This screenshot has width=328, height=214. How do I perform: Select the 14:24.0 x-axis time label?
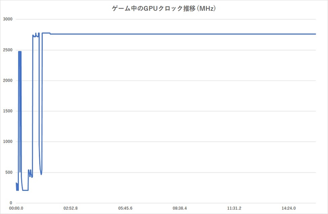pos(288,208)
